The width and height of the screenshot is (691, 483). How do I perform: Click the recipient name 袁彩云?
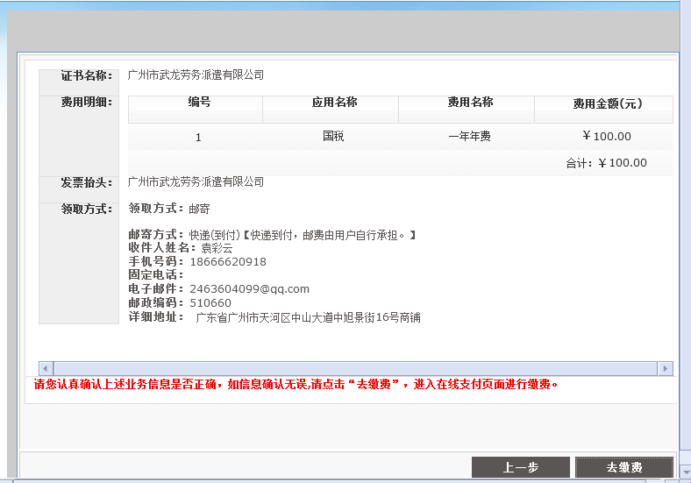click(217, 248)
